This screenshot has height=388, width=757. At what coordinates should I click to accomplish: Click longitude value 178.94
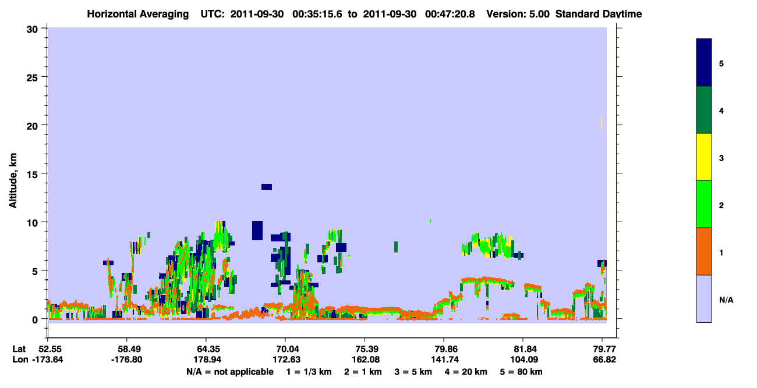pos(206,359)
